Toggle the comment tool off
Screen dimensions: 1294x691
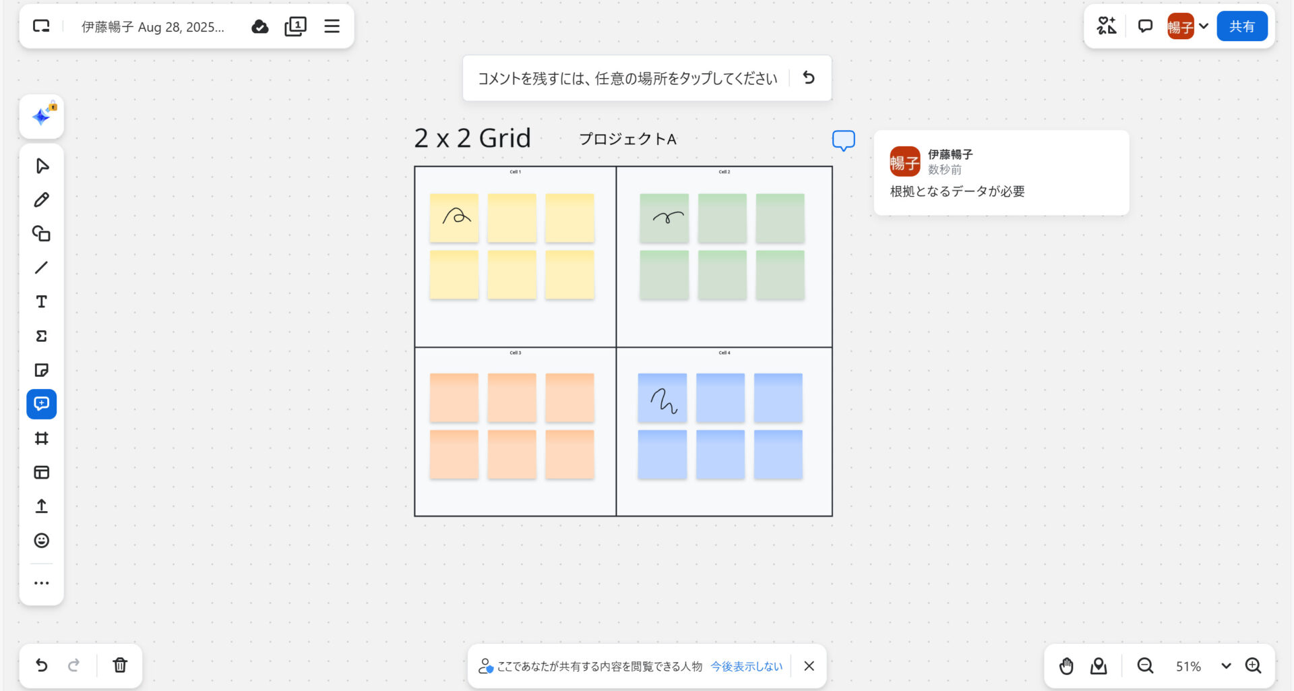pos(42,404)
